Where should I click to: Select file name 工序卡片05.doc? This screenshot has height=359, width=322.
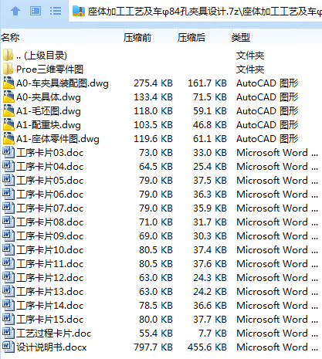[x=50, y=181]
